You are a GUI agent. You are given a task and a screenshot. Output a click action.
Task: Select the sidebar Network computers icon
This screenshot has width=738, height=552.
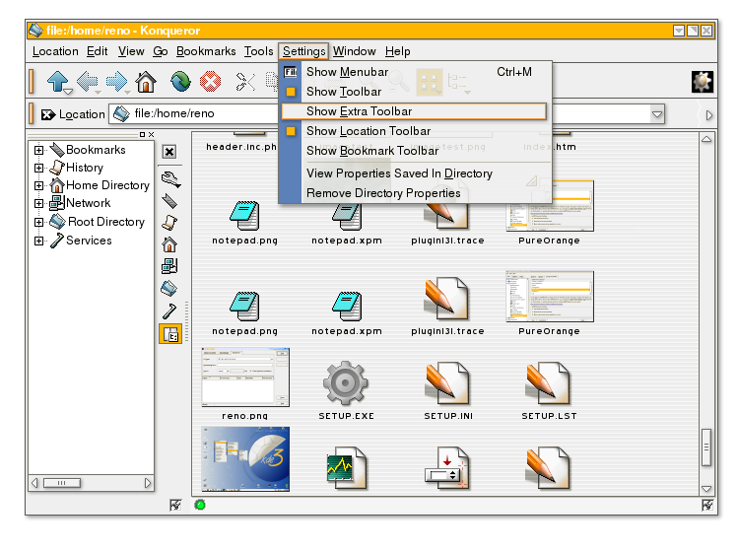169,266
